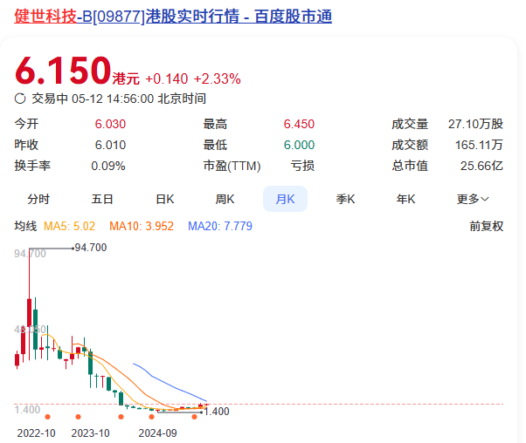Open the 日K chart tab

165,199
